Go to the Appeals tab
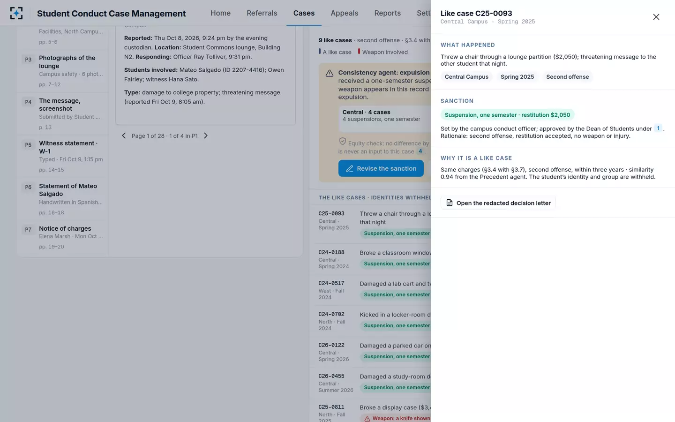Viewport: 675px width, 422px height. pos(345,13)
